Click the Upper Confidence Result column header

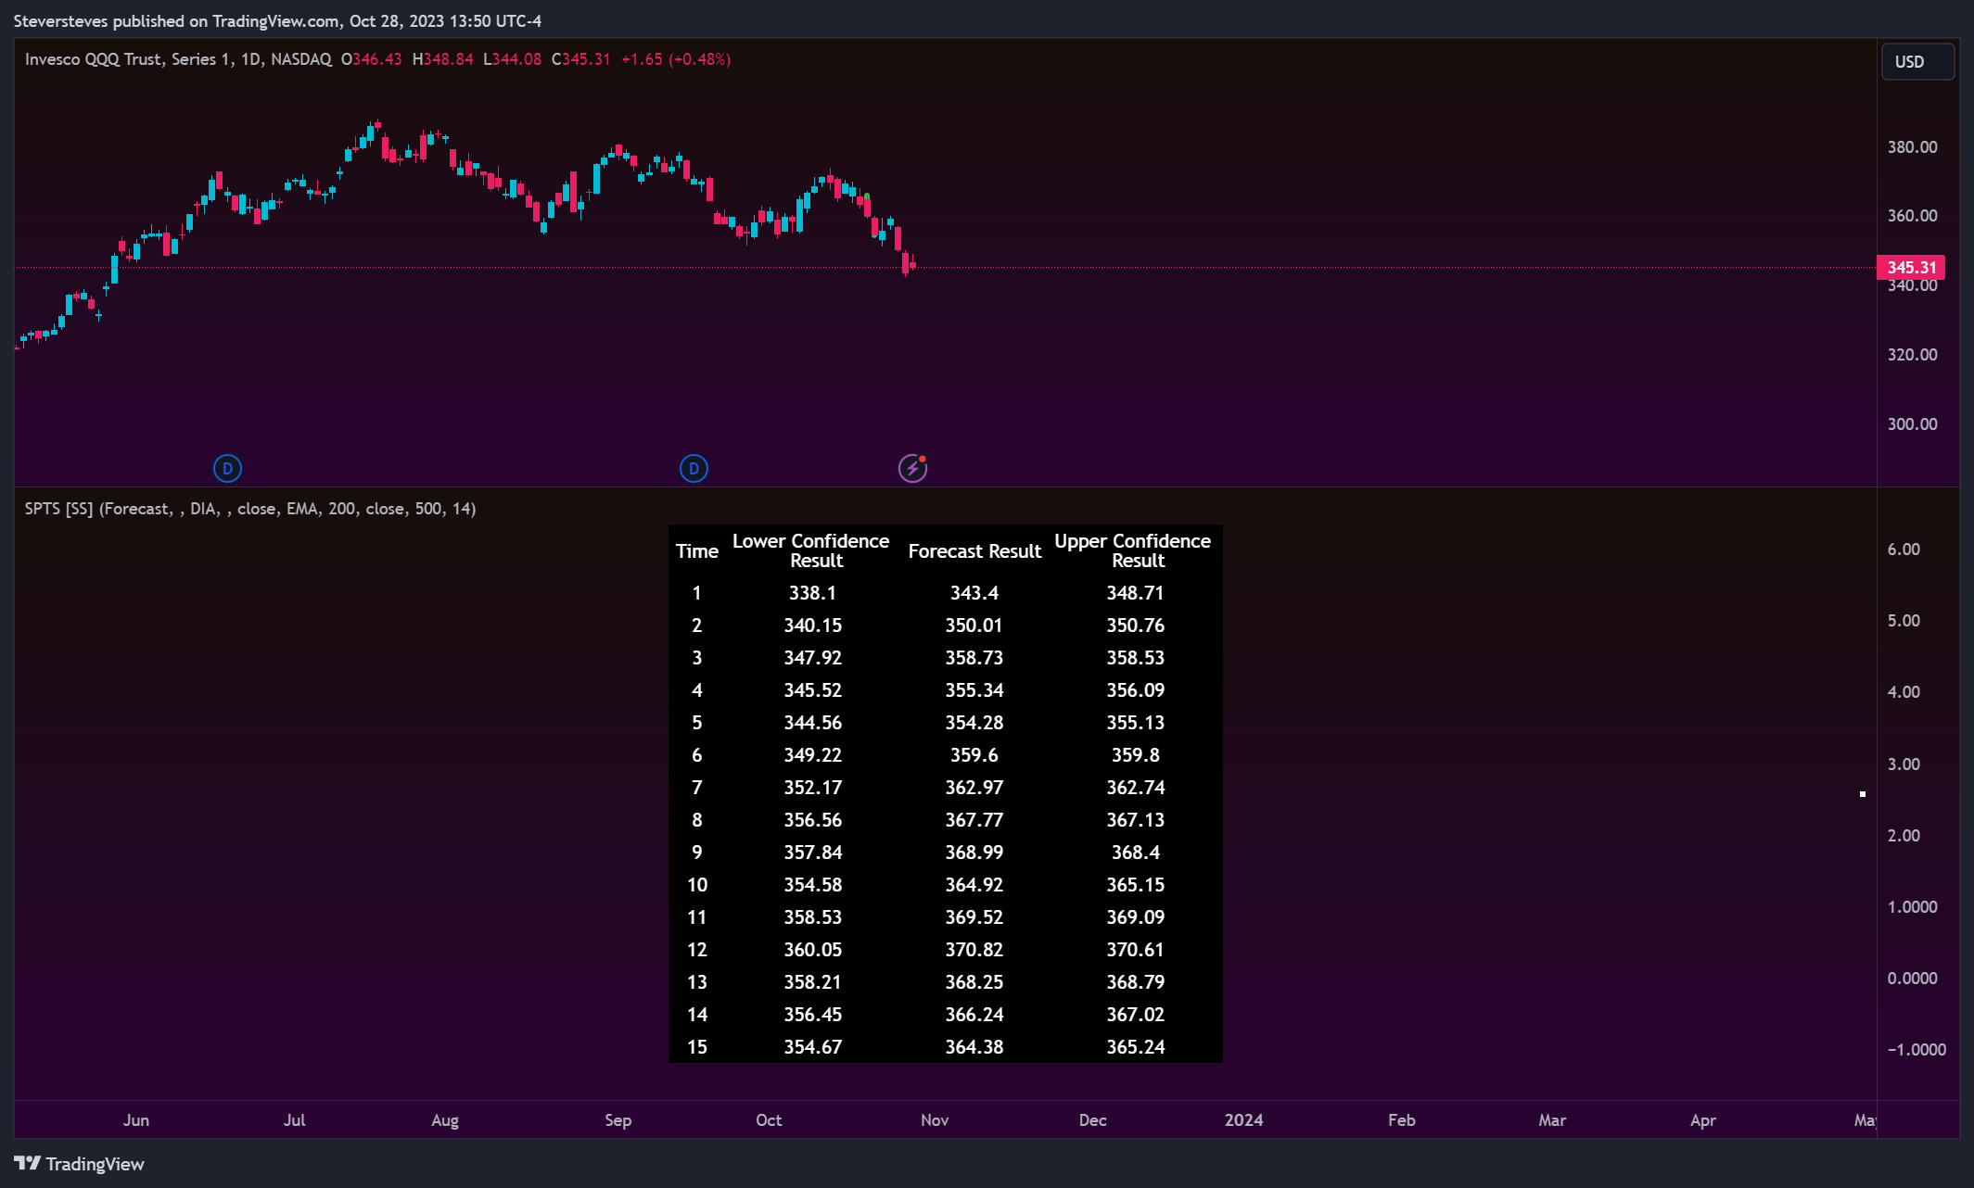click(1133, 550)
